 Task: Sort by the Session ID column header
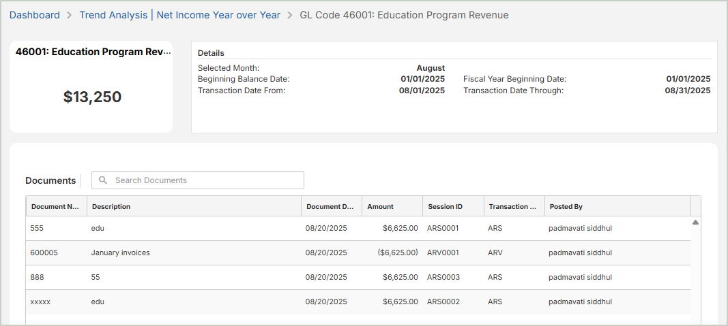(x=445, y=207)
